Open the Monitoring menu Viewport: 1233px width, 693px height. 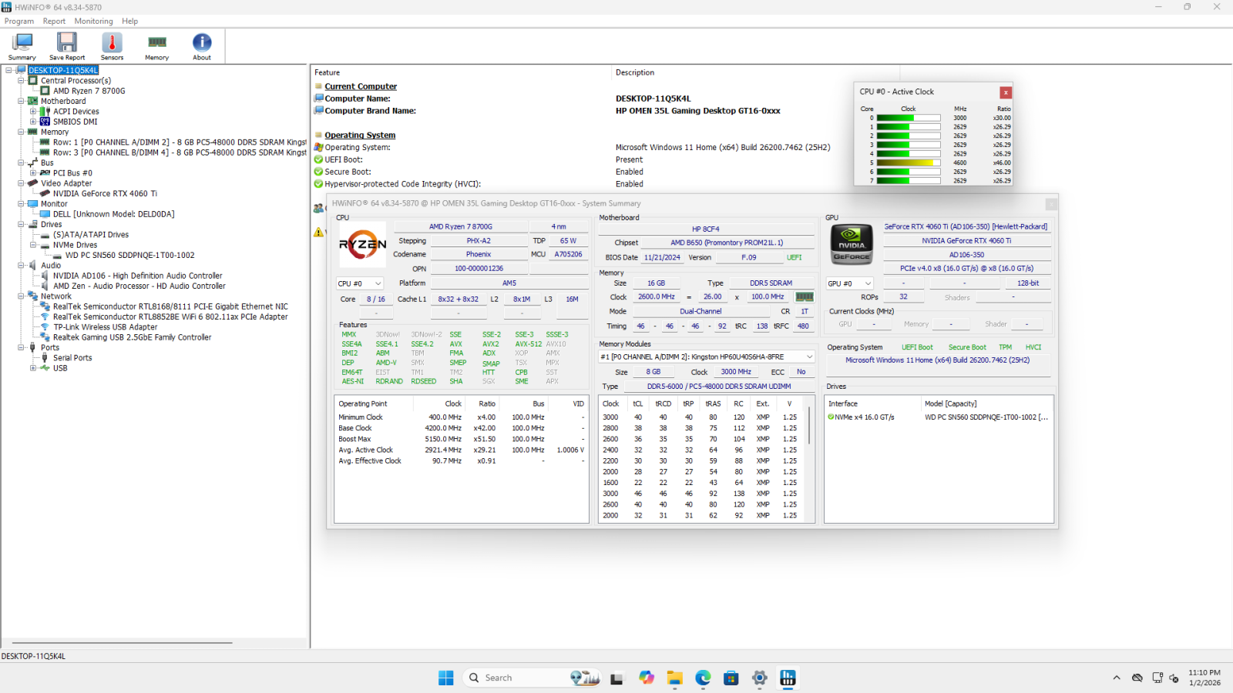pos(93,22)
